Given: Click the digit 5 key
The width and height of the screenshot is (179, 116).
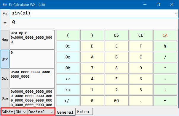Looking at the screenshot, I should pos(116,79).
